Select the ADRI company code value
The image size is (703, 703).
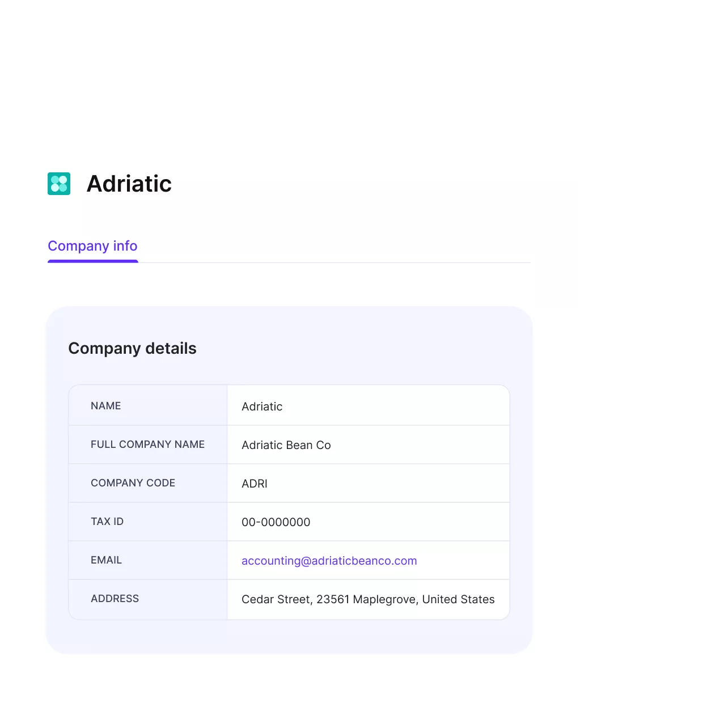click(x=255, y=484)
